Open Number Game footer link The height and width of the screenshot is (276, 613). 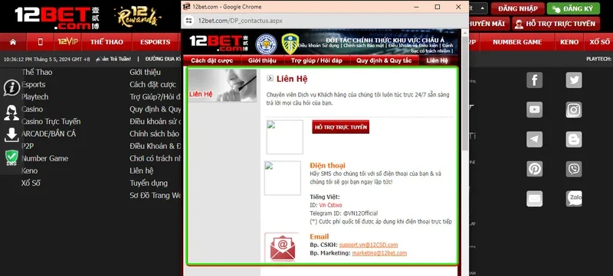pyautogui.click(x=44, y=158)
